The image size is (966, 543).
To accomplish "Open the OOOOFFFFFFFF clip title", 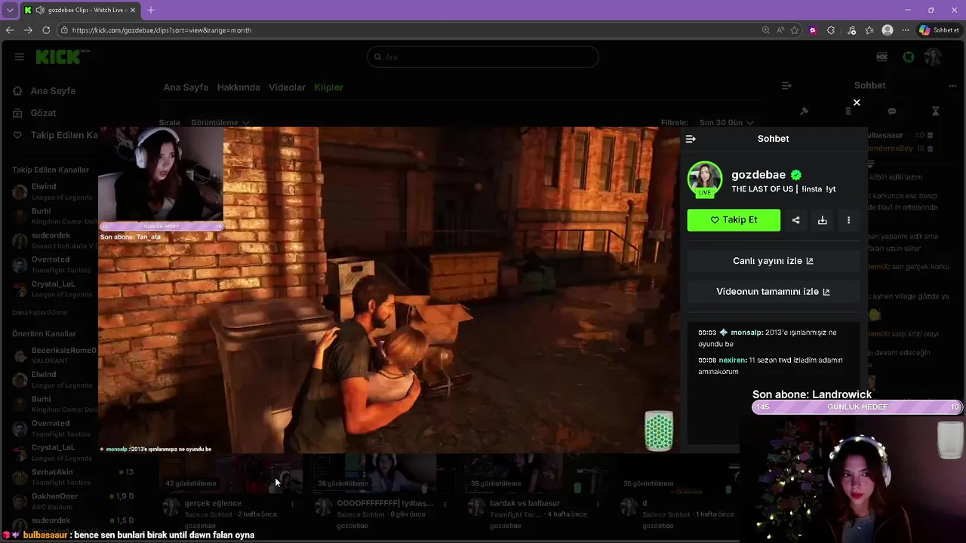I will click(385, 503).
